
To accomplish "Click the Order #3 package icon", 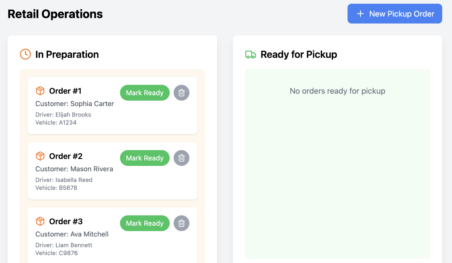I will click(40, 221).
